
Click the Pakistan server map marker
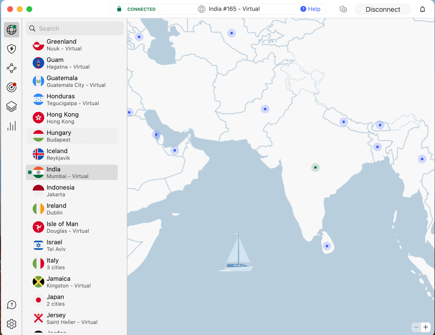265,109
